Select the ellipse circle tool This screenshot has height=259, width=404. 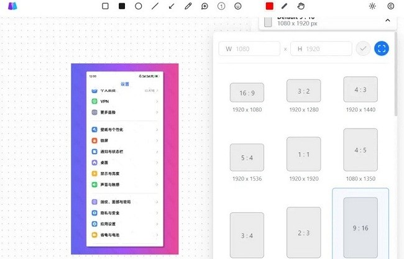[139, 6]
